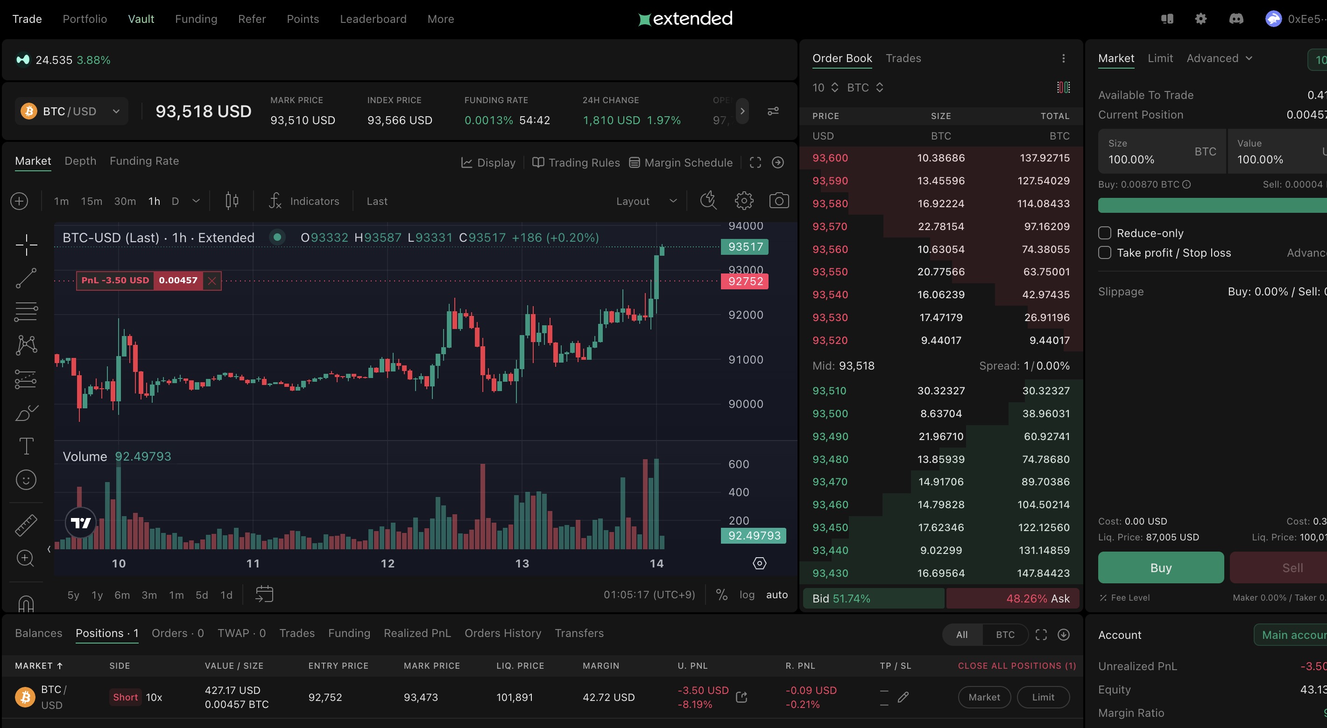1327x728 pixels.
Task: Click the candlestick chart type icon
Action: click(232, 201)
